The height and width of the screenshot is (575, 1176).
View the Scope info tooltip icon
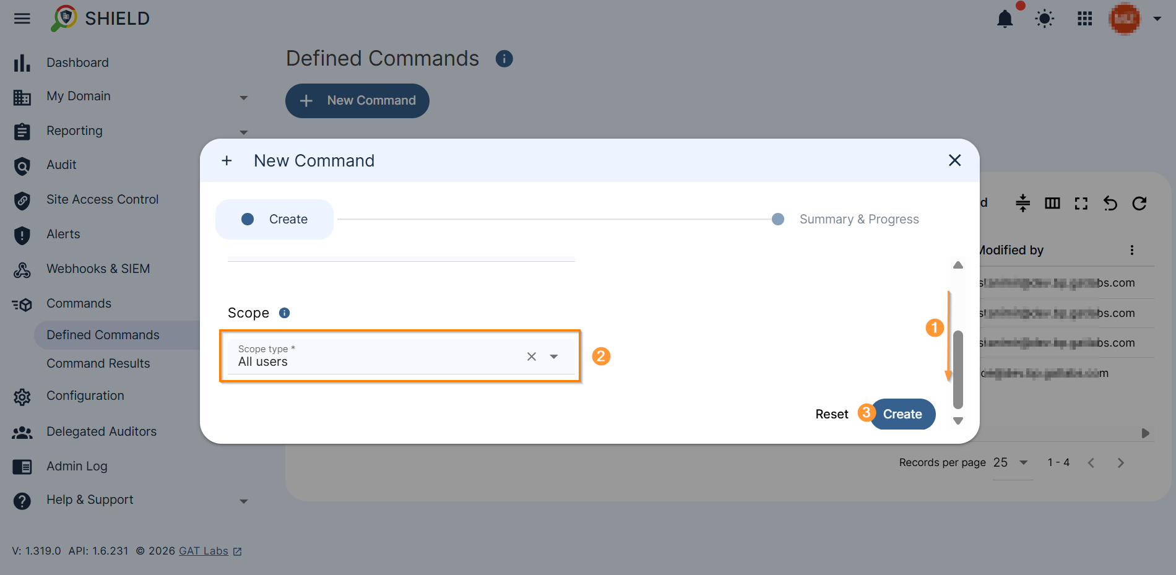click(284, 313)
